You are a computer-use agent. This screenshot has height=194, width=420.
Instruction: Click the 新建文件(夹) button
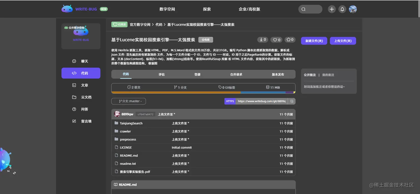314,40
